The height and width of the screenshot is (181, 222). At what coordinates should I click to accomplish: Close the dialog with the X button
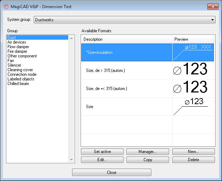point(213,6)
